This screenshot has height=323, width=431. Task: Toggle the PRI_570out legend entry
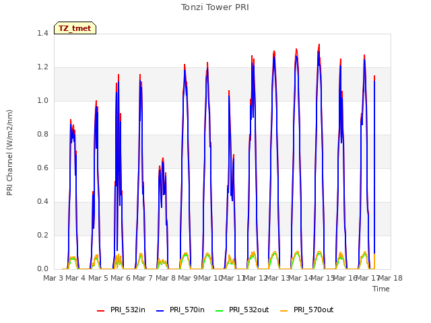(307, 310)
